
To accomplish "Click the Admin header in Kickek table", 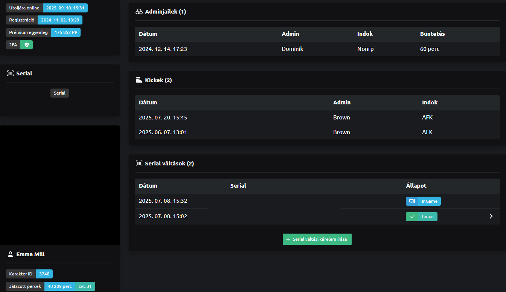I will [x=341, y=102].
